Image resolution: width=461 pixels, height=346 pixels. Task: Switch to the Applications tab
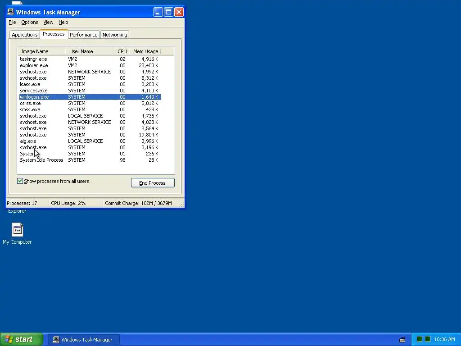[x=25, y=35]
